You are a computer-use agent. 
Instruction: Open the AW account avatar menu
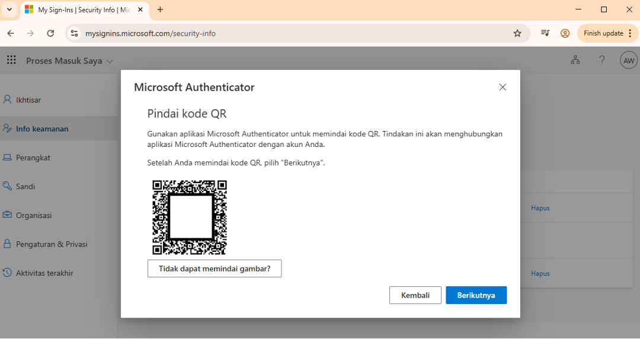(x=628, y=60)
